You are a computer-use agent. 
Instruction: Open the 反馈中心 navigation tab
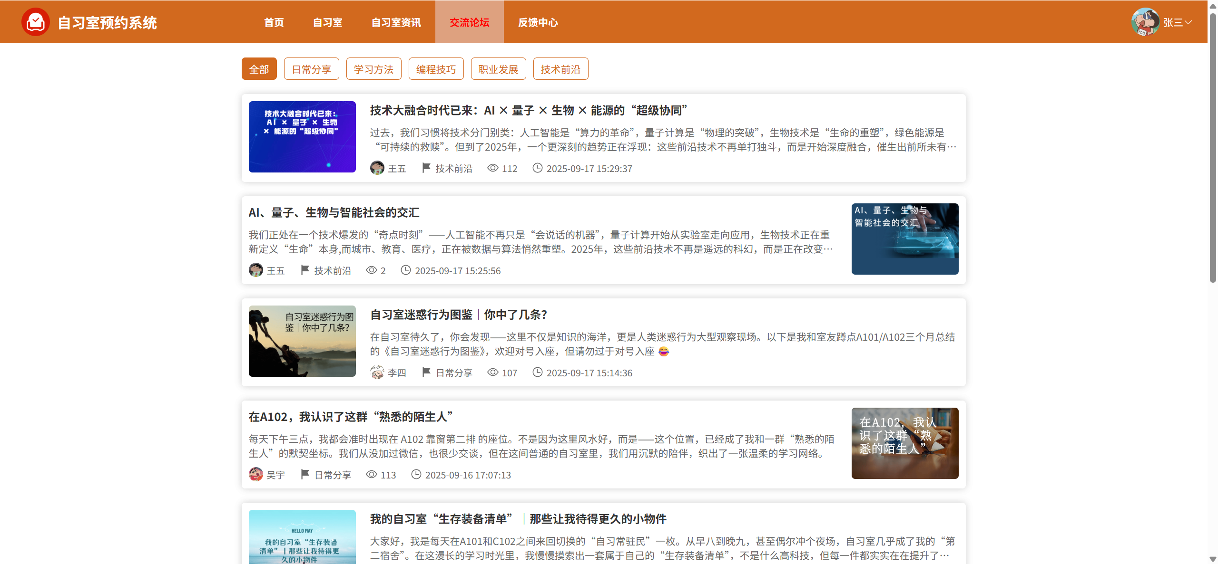click(538, 22)
